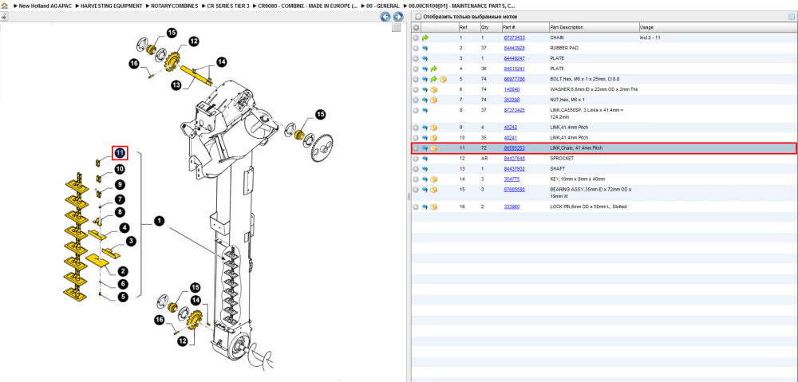Click round add icon in SPROCKET row

point(416,159)
